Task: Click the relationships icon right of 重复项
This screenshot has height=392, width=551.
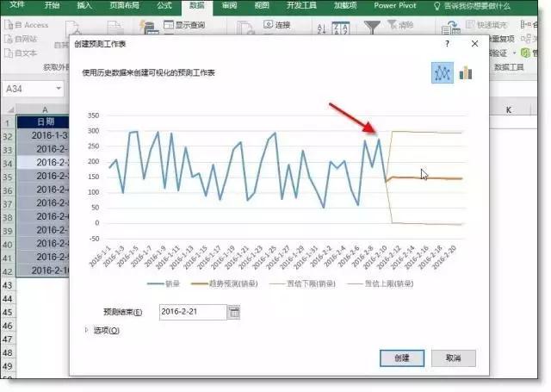Action: click(526, 39)
